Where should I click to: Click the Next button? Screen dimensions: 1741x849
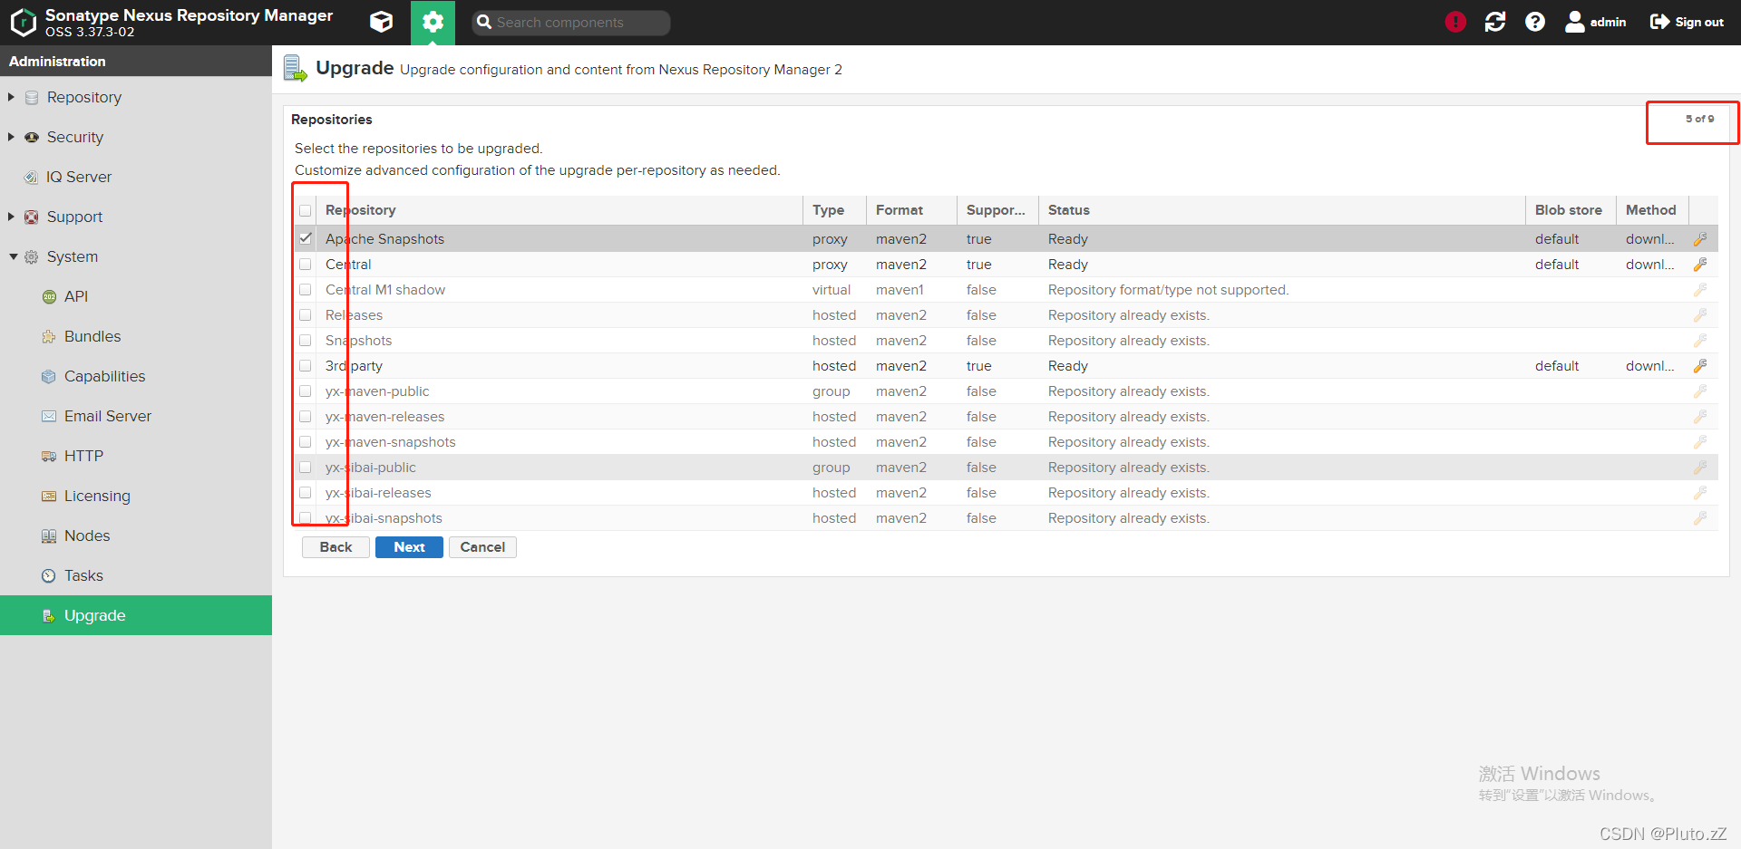pyautogui.click(x=409, y=547)
